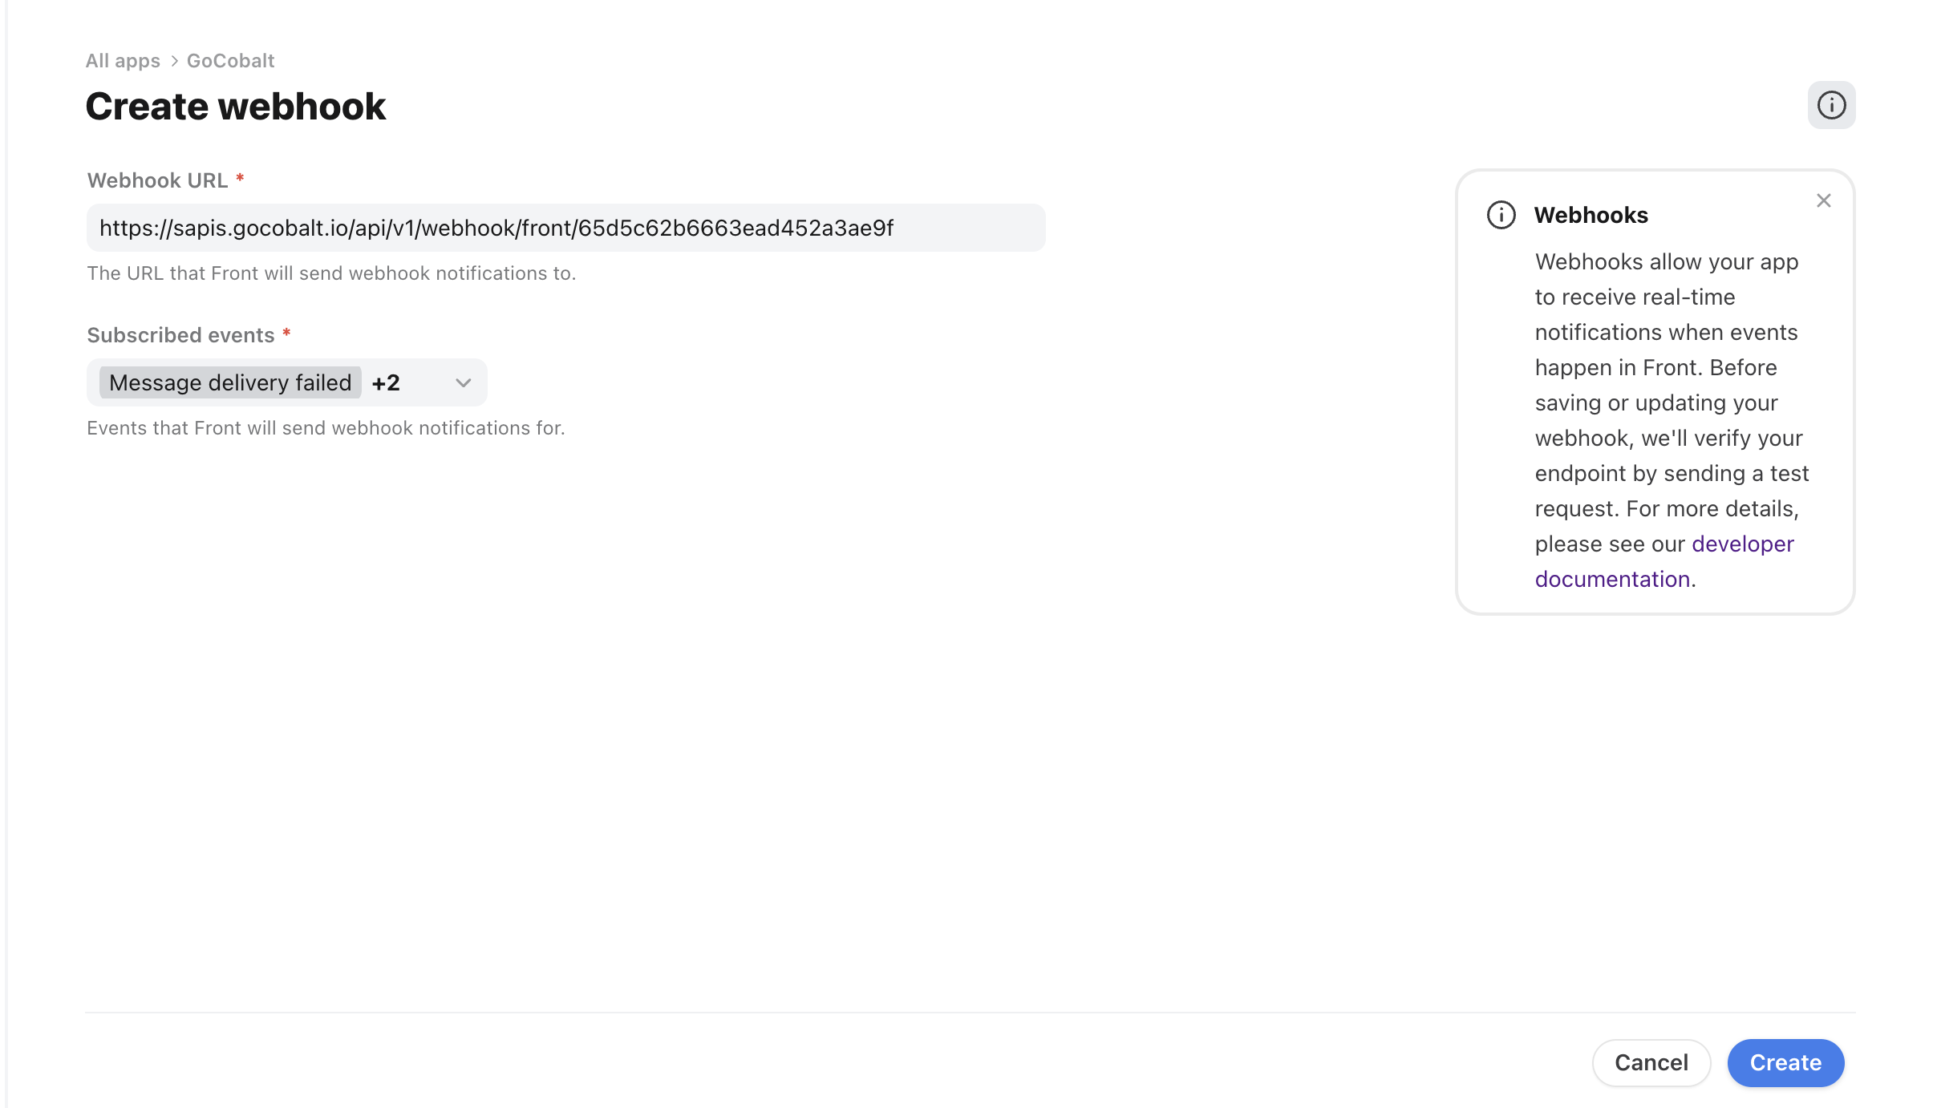Click the info circle icon beside Webhooks heading

coord(1500,214)
